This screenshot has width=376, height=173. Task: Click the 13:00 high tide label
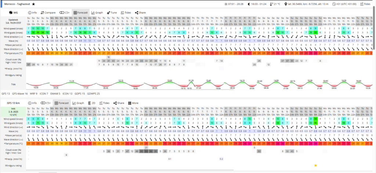click(170, 81)
